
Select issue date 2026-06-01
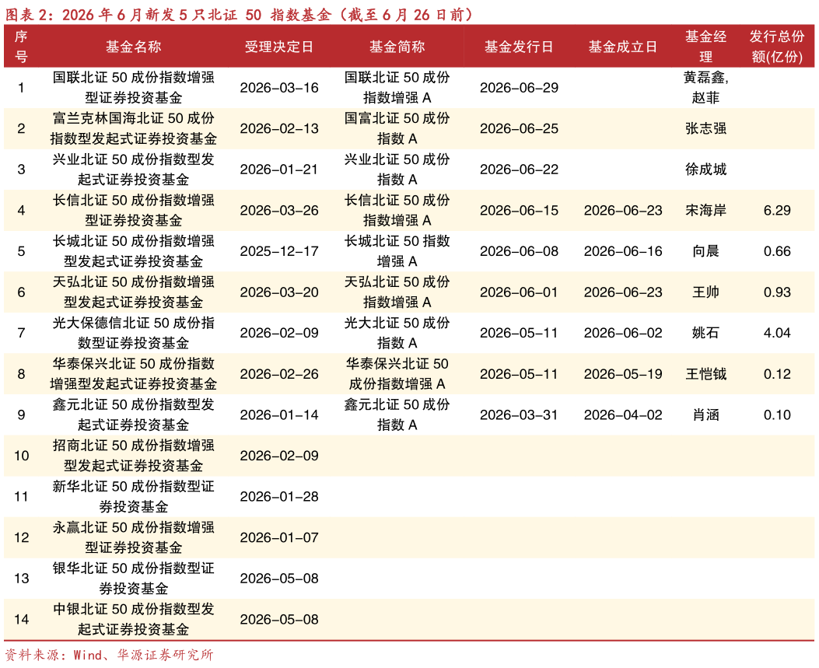click(x=519, y=292)
